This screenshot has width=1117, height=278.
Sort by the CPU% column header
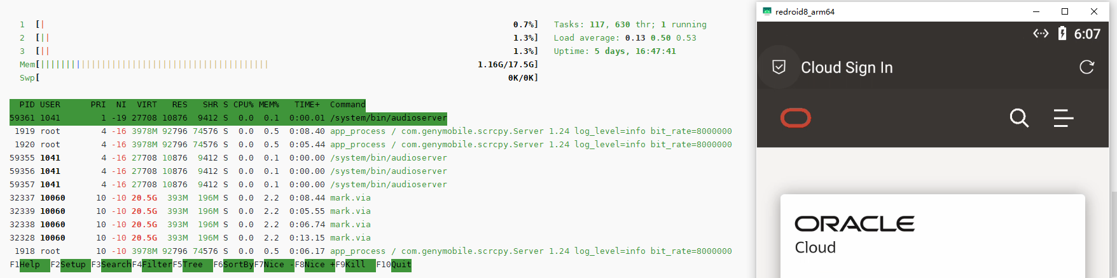coord(243,105)
